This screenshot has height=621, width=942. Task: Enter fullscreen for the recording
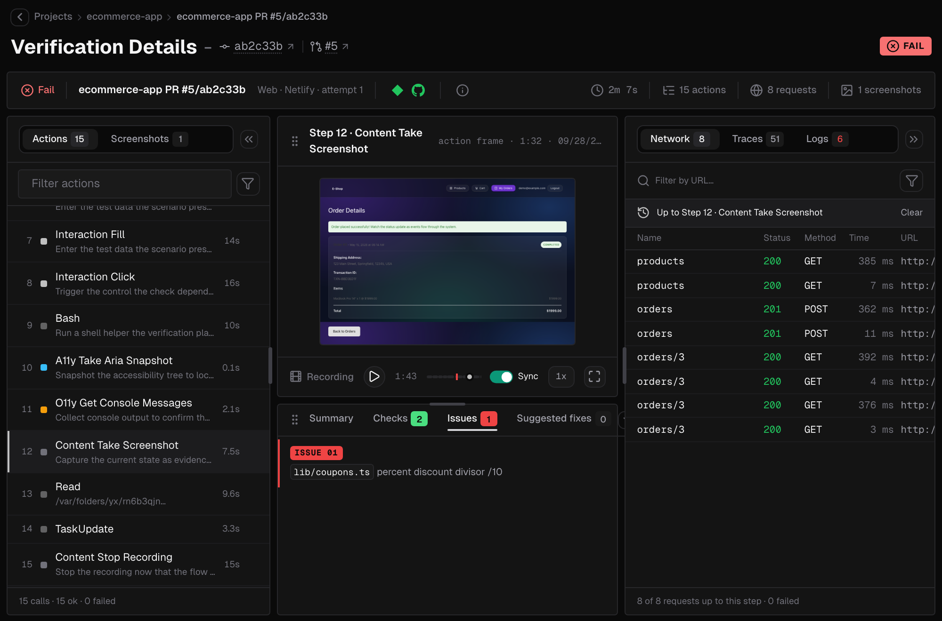594,376
